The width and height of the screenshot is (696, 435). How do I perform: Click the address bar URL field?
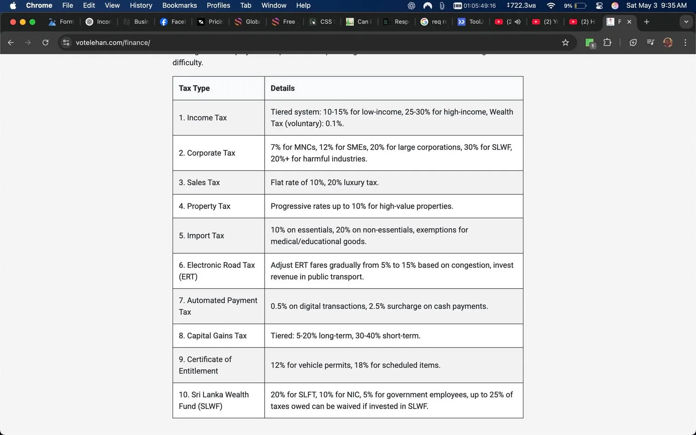(x=113, y=42)
